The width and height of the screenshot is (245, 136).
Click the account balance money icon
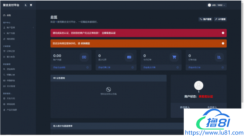[84, 57]
